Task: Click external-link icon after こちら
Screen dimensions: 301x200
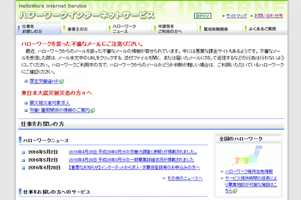Action: pos(235,191)
